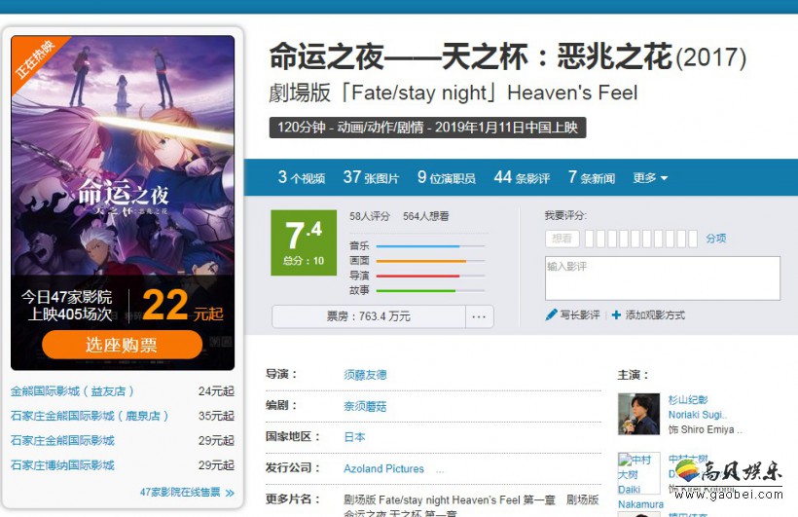The image size is (798, 517).
Task: Toggle the 想看 want-to-watch button
Action: 562,239
